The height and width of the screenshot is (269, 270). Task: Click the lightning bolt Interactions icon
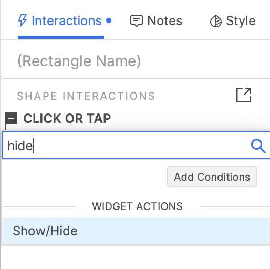pos(23,20)
